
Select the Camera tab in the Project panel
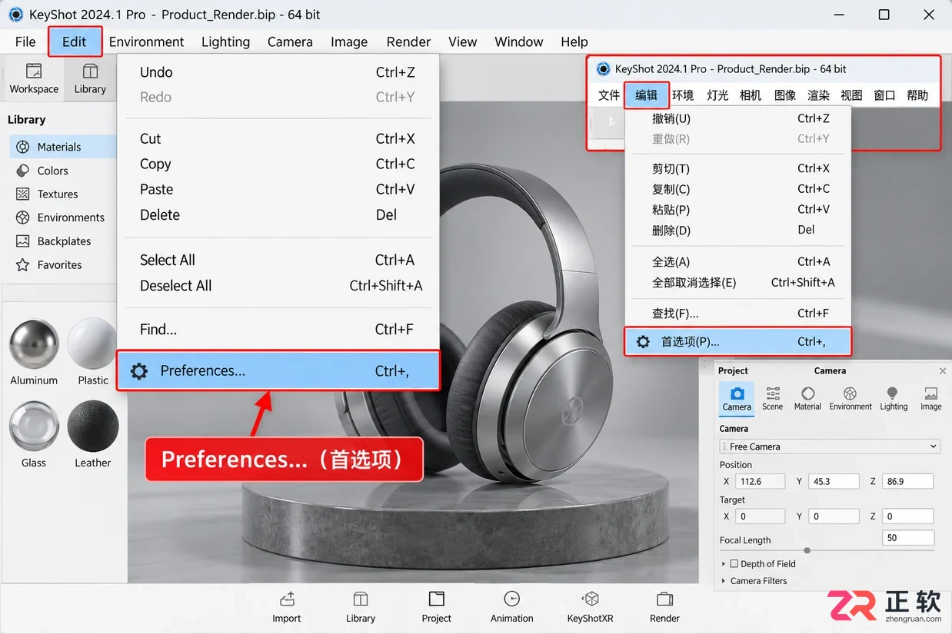coord(737,399)
